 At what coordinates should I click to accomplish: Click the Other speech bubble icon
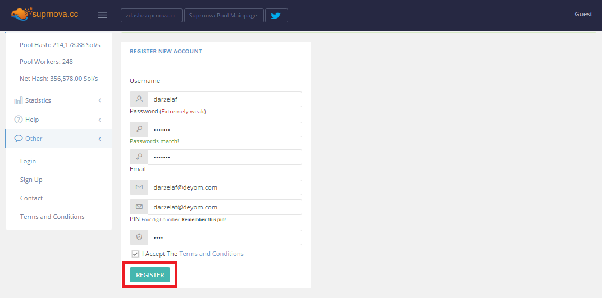coord(19,139)
